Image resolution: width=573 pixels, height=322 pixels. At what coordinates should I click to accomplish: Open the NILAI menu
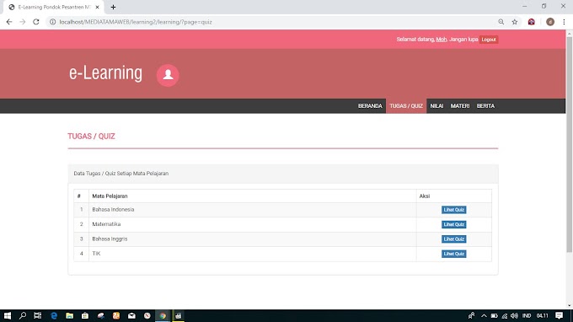[x=436, y=106]
